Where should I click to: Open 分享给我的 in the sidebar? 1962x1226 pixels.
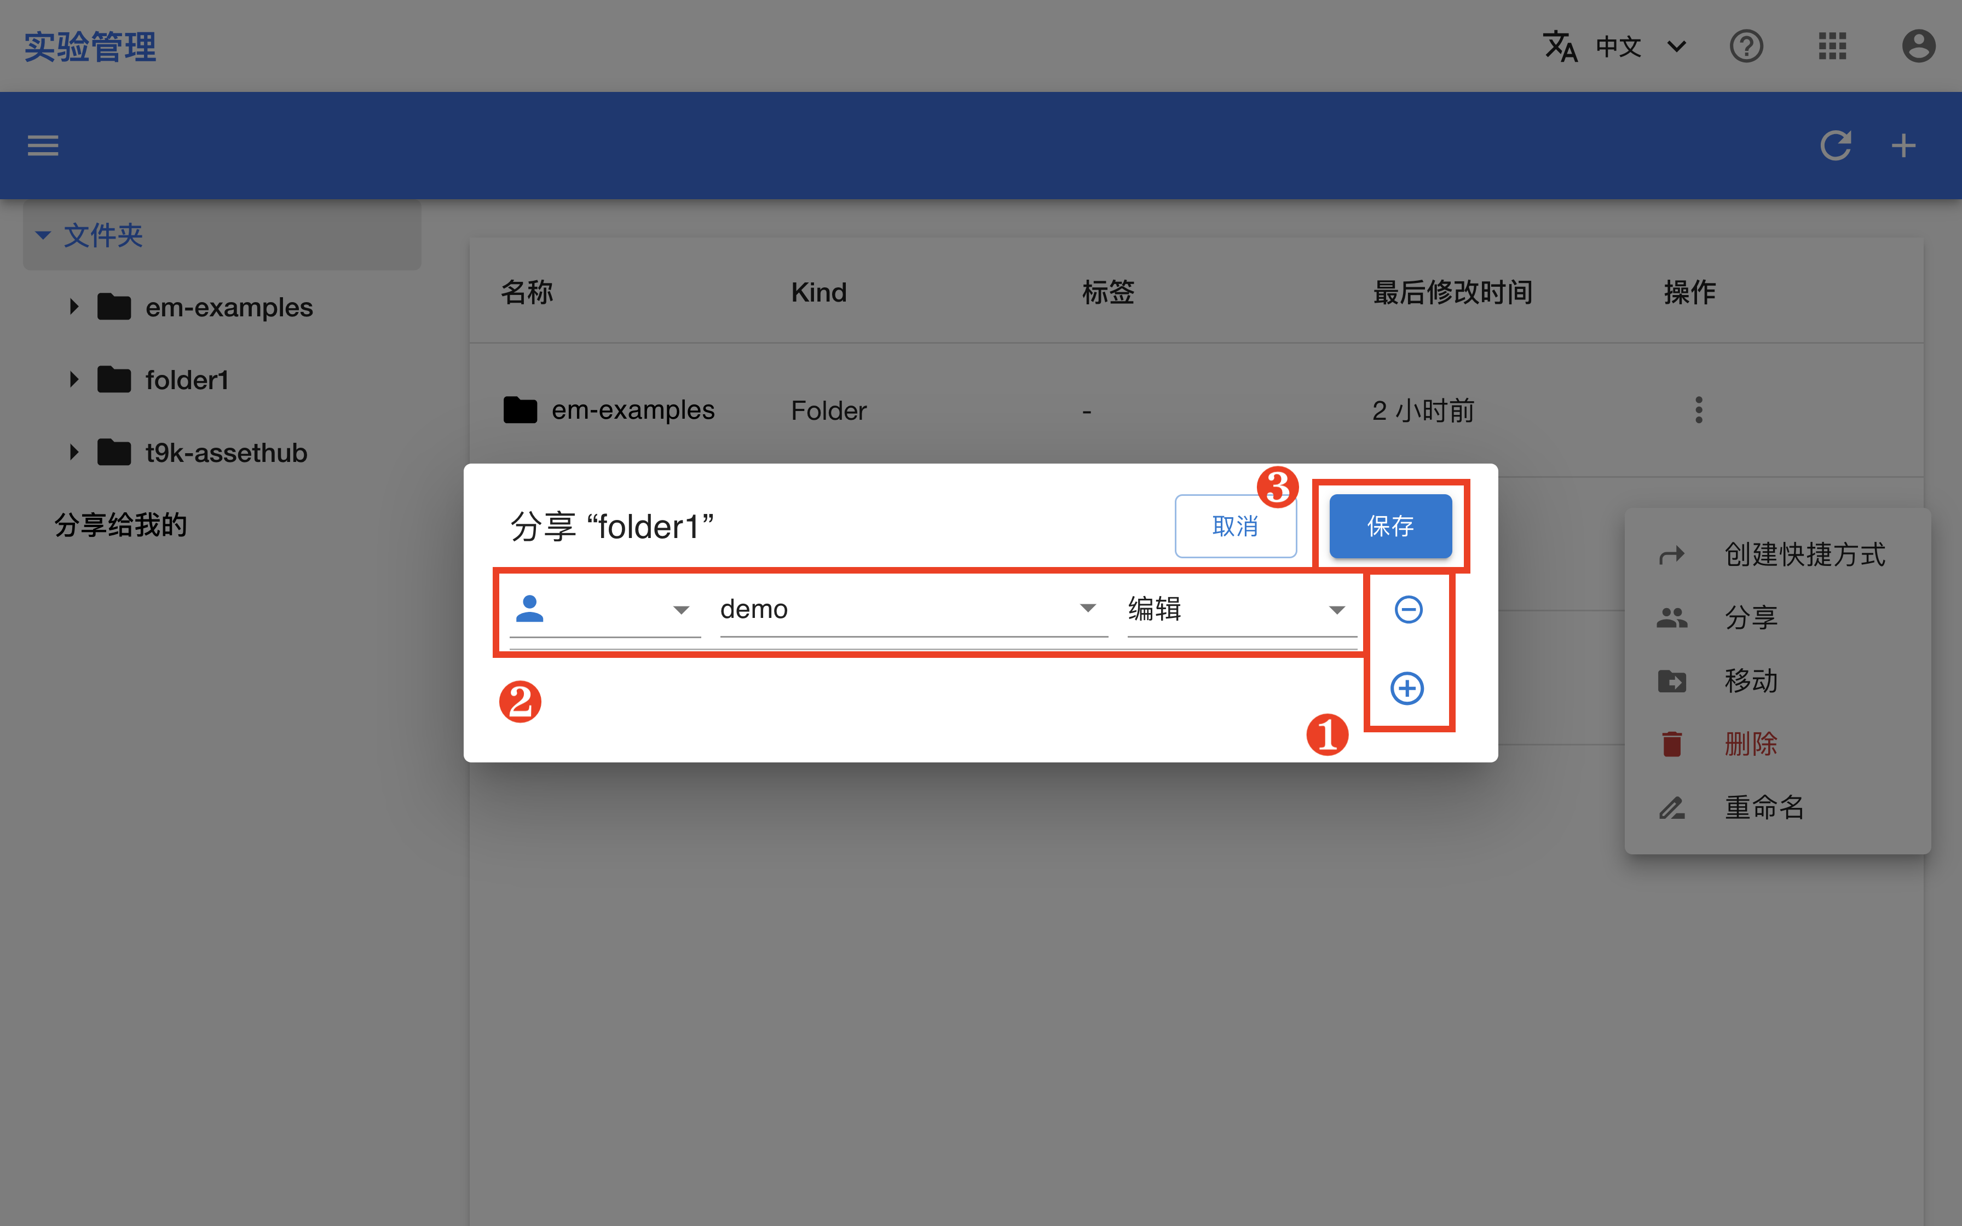click(x=121, y=525)
